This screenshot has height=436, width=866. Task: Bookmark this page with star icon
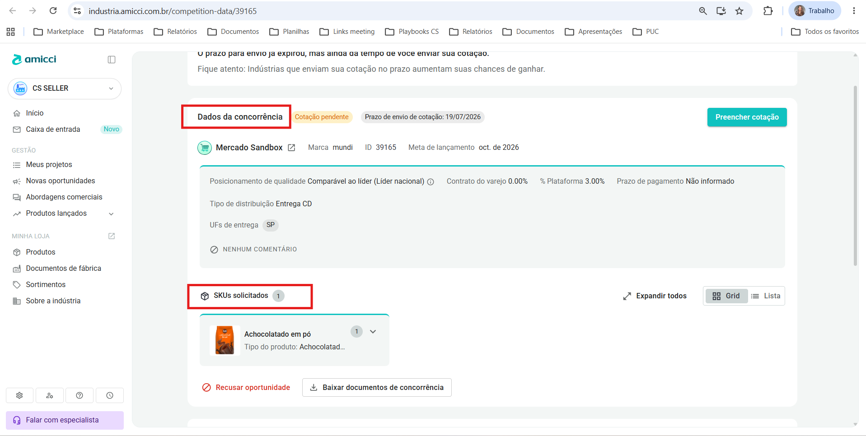click(x=739, y=11)
